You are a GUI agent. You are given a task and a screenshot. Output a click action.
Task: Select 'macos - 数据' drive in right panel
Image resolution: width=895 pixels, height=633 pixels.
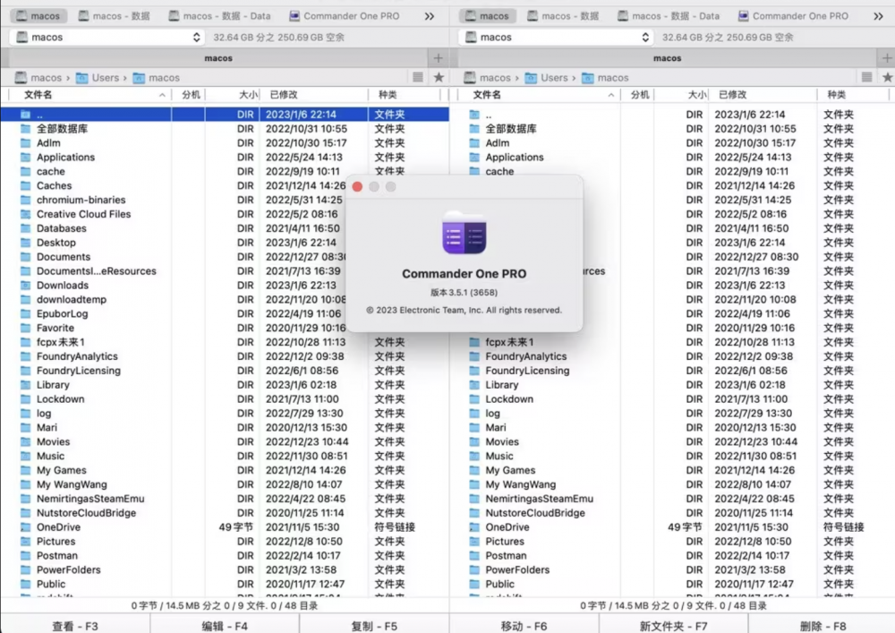563,16
